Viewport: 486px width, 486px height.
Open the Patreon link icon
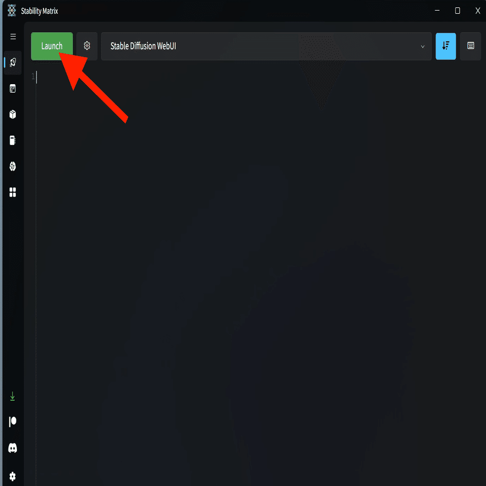click(x=13, y=422)
